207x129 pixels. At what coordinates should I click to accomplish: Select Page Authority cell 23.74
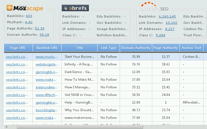point(166,110)
